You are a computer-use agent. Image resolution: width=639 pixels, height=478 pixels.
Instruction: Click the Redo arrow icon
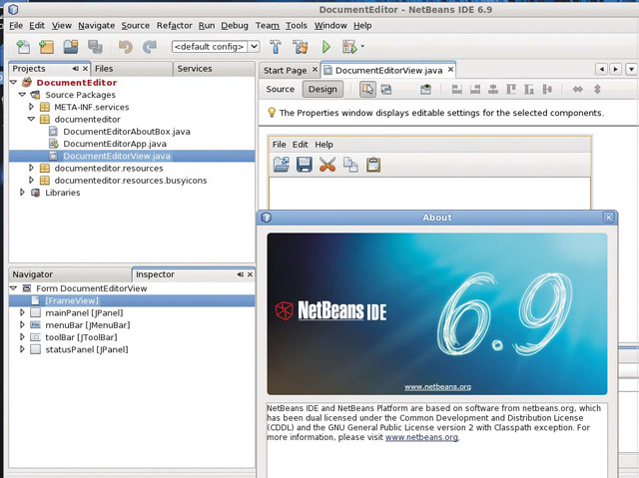(x=150, y=47)
